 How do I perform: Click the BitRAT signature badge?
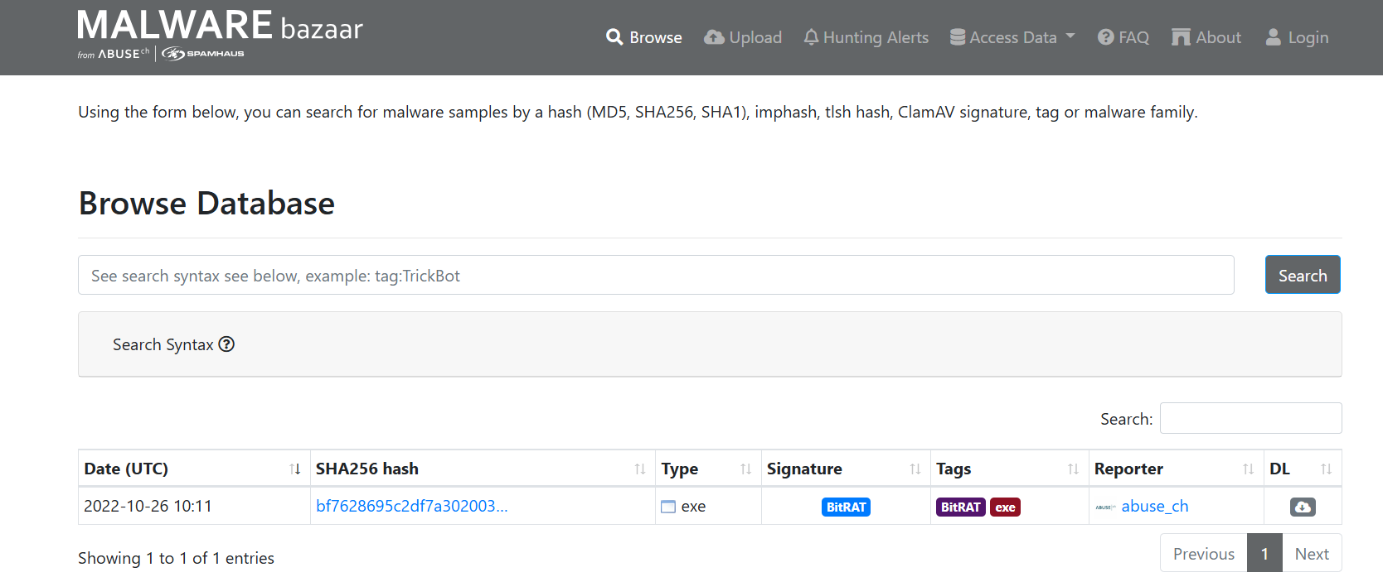846,507
